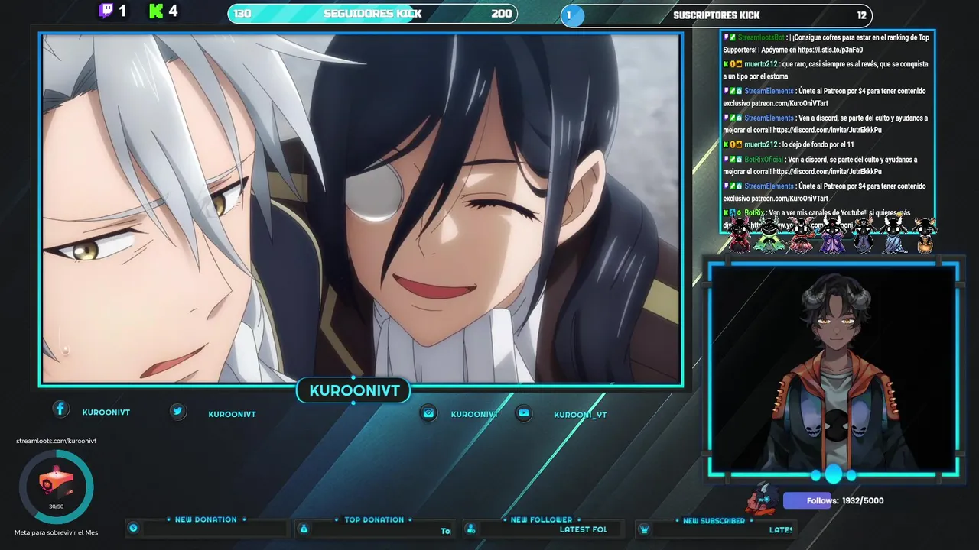979x550 pixels.
Task: Open the streamloots.com/kuroonivt link
Action: (x=57, y=441)
